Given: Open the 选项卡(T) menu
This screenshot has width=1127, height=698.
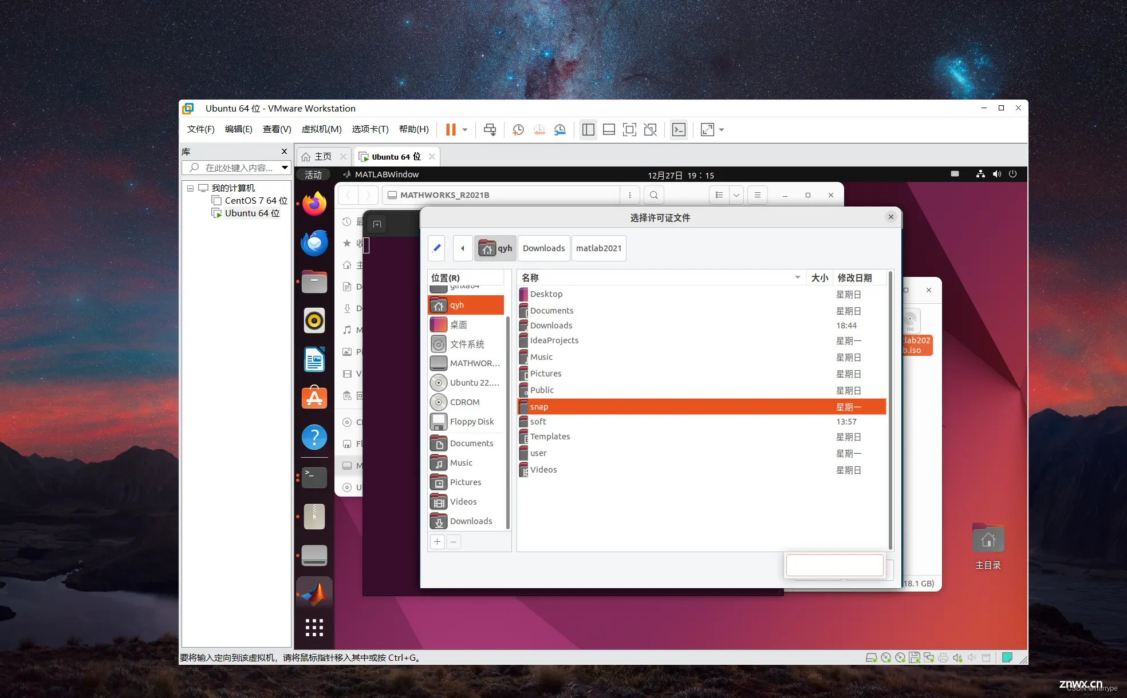Looking at the screenshot, I should pyautogui.click(x=370, y=129).
